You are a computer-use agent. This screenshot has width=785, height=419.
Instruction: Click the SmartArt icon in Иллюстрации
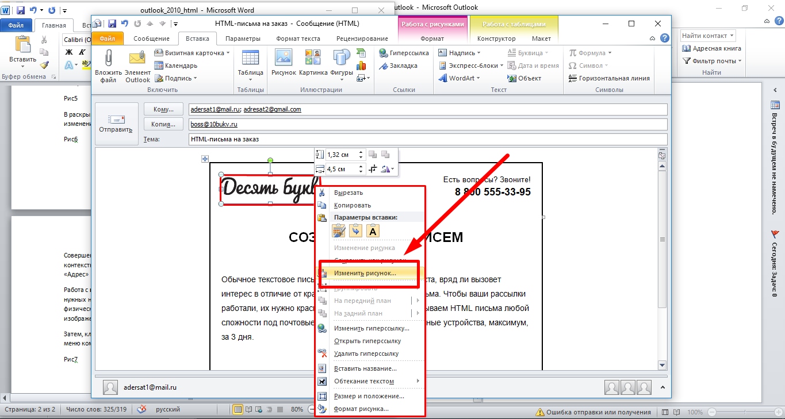pos(361,53)
